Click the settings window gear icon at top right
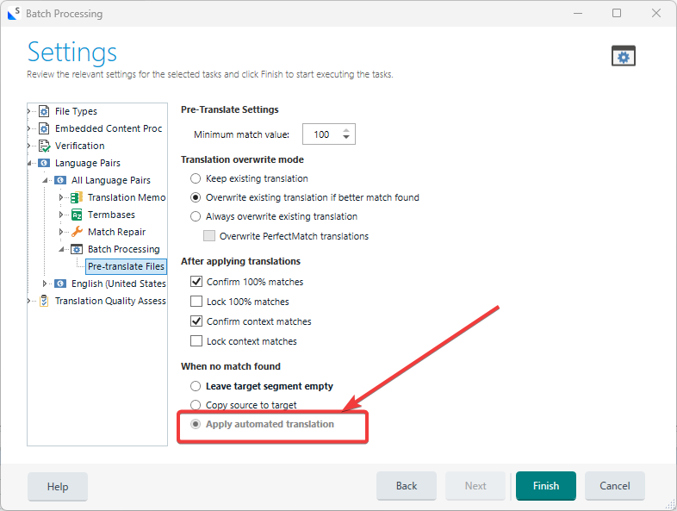 pos(623,56)
